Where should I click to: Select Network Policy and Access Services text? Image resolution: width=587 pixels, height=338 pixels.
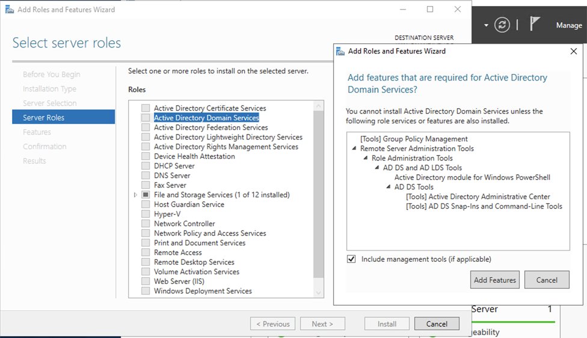point(210,233)
